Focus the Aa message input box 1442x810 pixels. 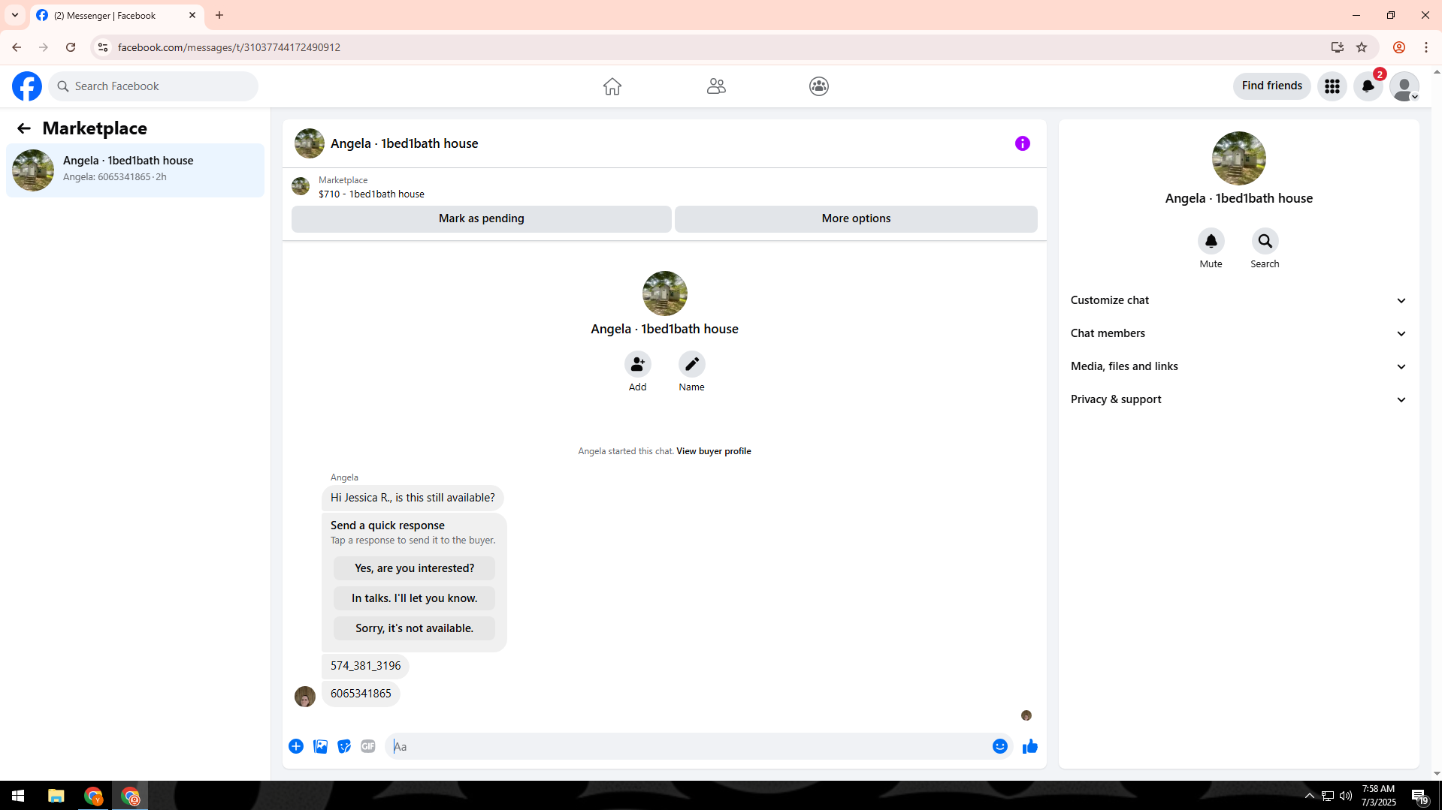688,746
